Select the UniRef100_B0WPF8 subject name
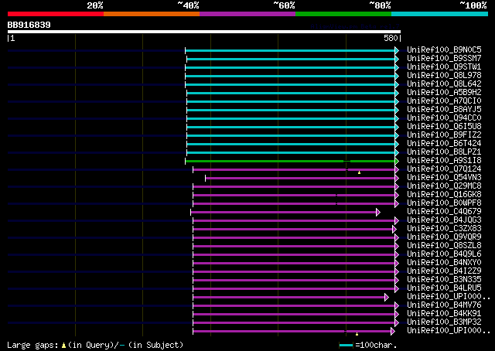 [444, 203]
